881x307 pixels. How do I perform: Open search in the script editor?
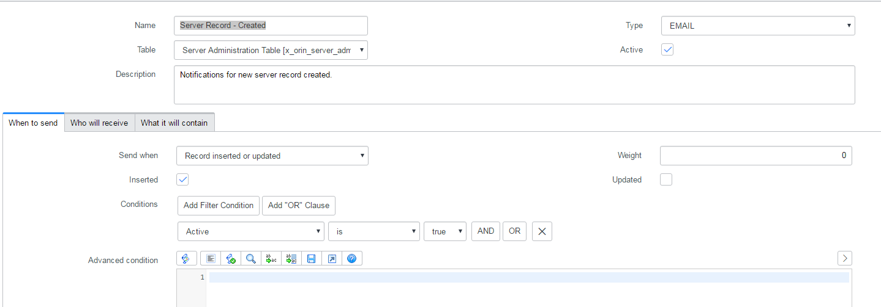click(251, 259)
